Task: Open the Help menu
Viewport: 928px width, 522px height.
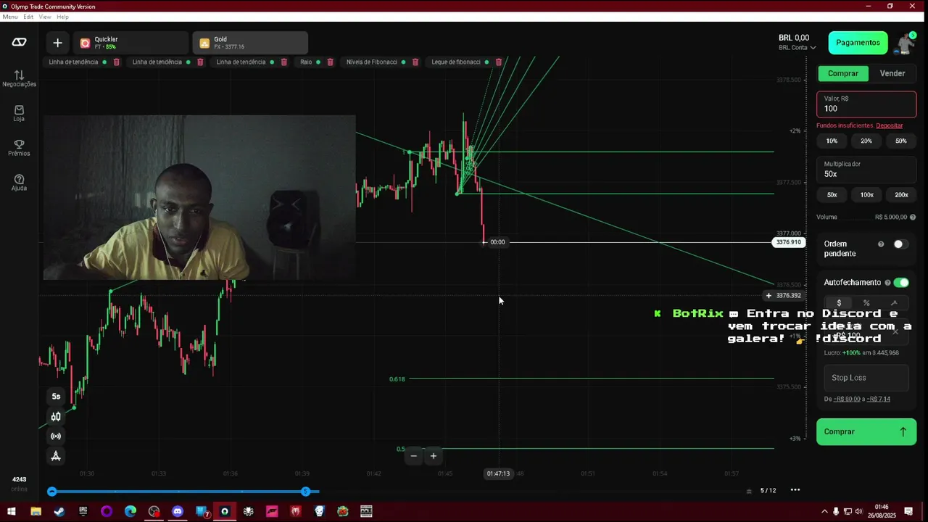Action: pyautogui.click(x=62, y=17)
